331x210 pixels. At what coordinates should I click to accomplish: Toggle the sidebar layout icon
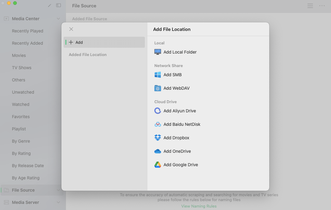58,5
